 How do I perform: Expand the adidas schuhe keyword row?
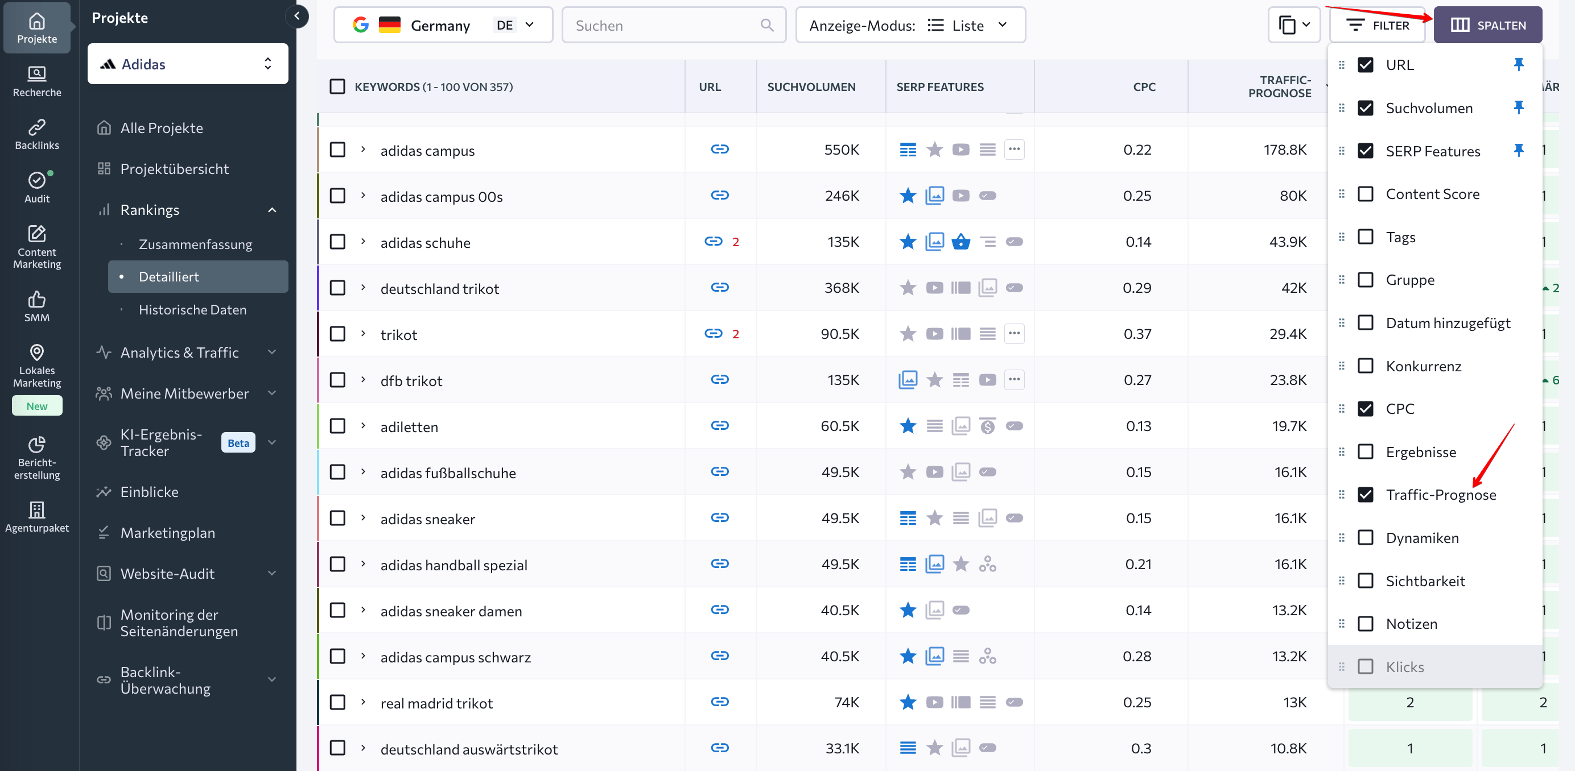click(363, 242)
